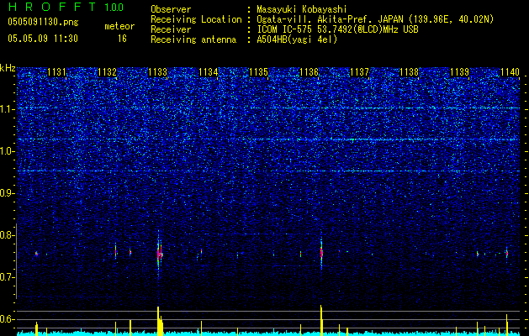Viewport: 529px width, 336px height.
Task: Click the 1133 time marker
Action: 157,72
